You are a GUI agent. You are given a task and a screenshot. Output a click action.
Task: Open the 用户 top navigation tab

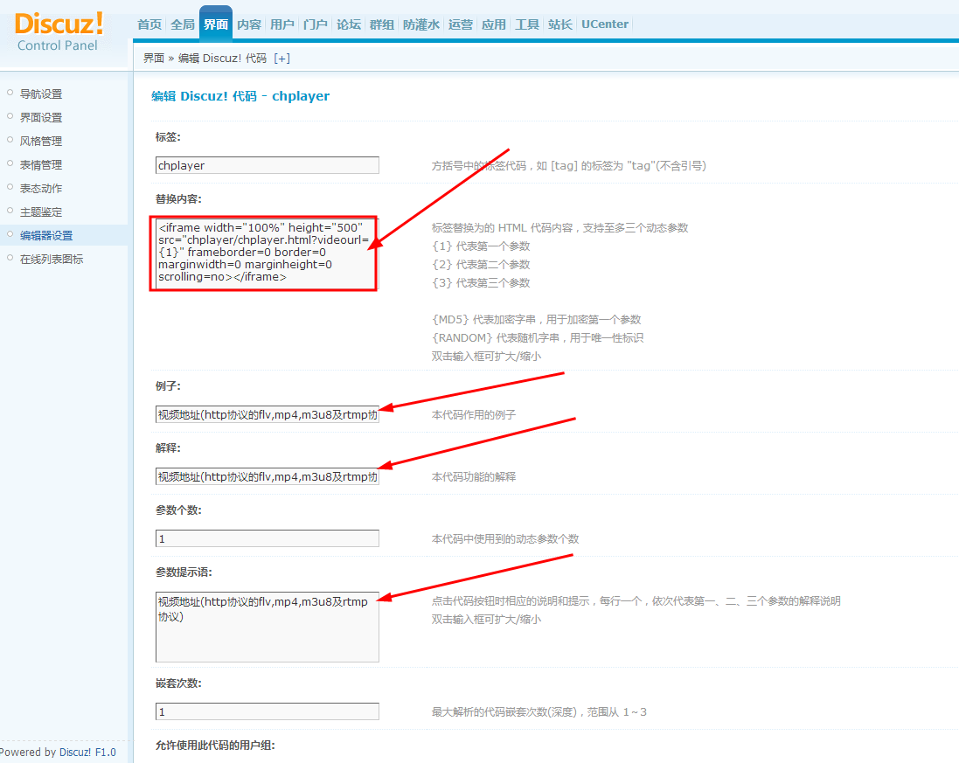(282, 24)
